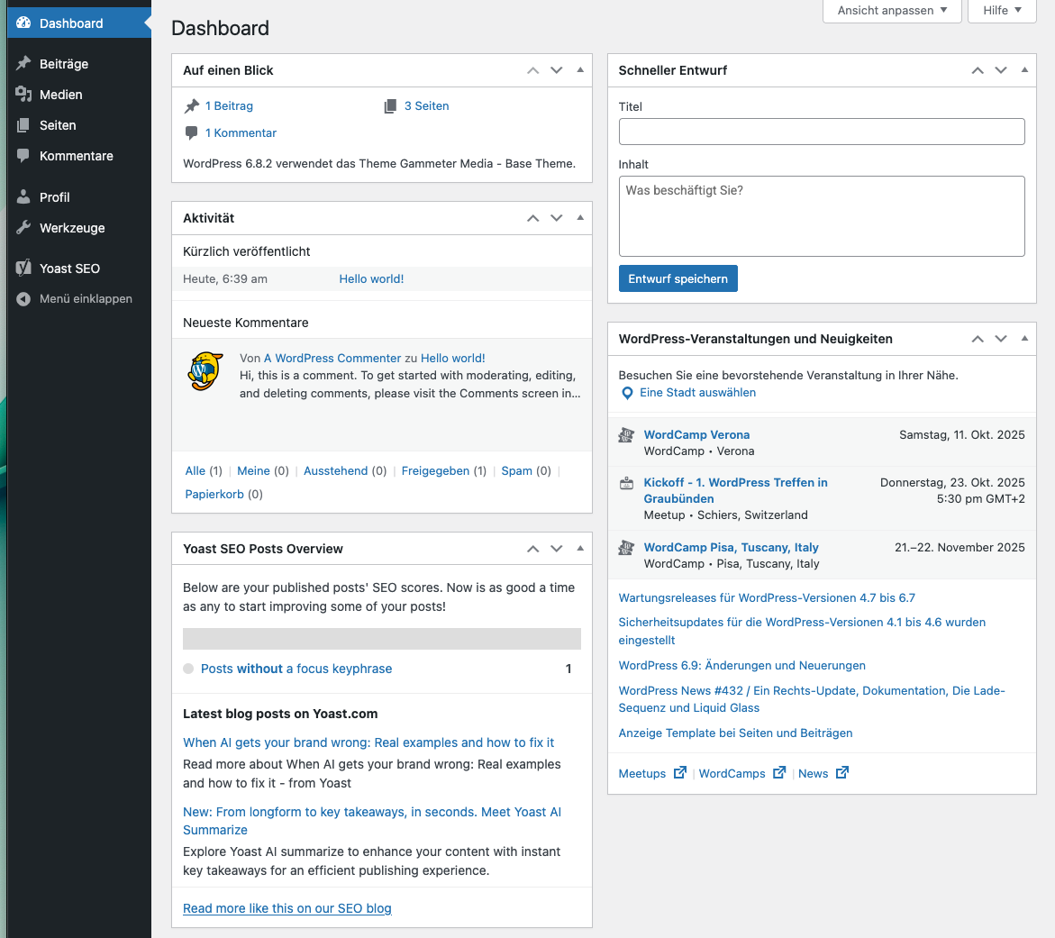
Task: Toggle the Aktivität panel collapse triangle
Action: [580, 218]
